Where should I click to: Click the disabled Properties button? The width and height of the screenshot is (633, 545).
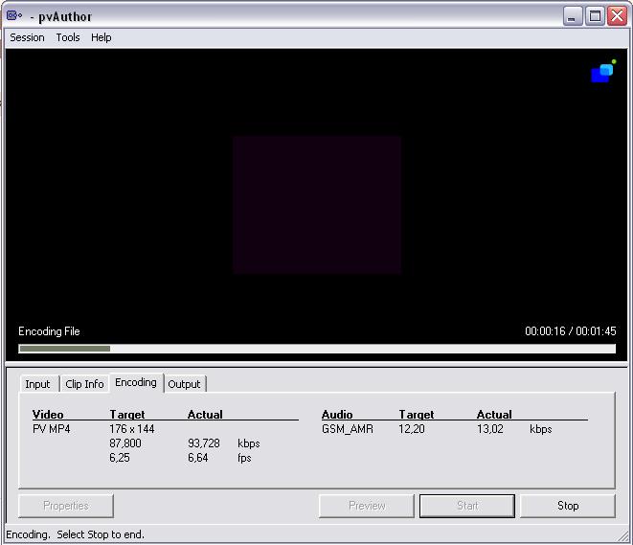pos(66,506)
